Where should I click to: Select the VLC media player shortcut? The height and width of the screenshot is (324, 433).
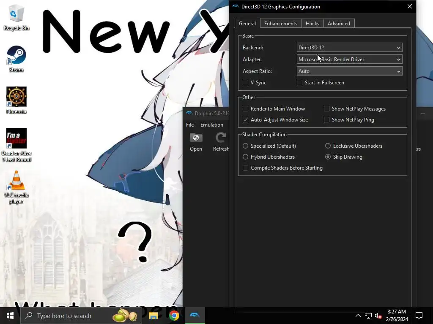[16, 187]
